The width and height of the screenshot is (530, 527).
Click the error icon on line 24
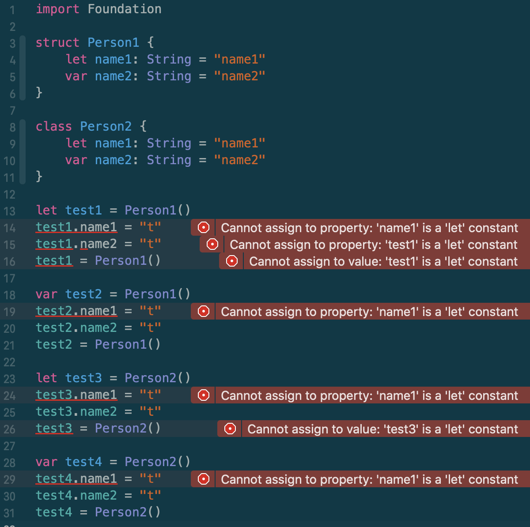(x=204, y=395)
